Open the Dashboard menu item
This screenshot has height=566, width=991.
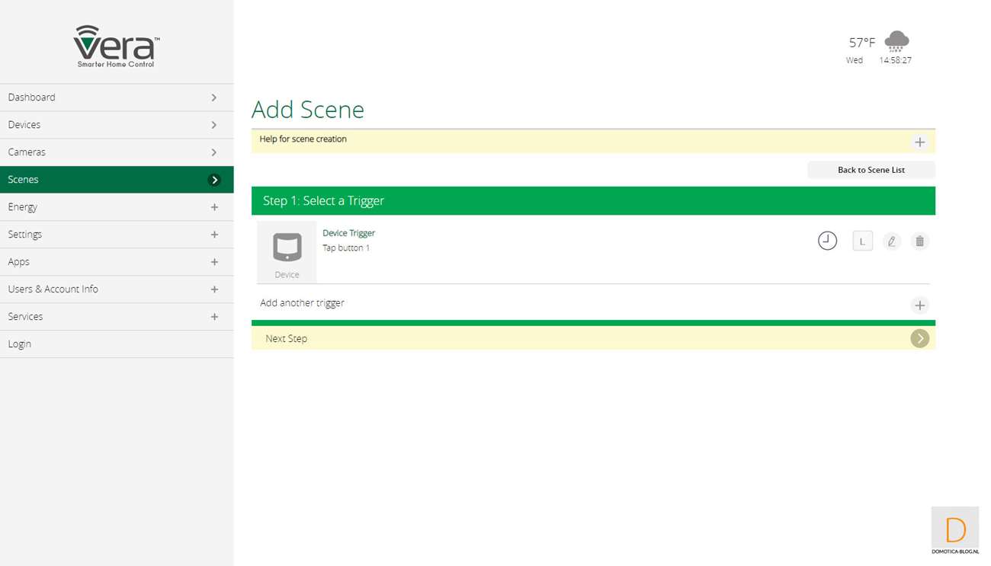tap(117, 98)
